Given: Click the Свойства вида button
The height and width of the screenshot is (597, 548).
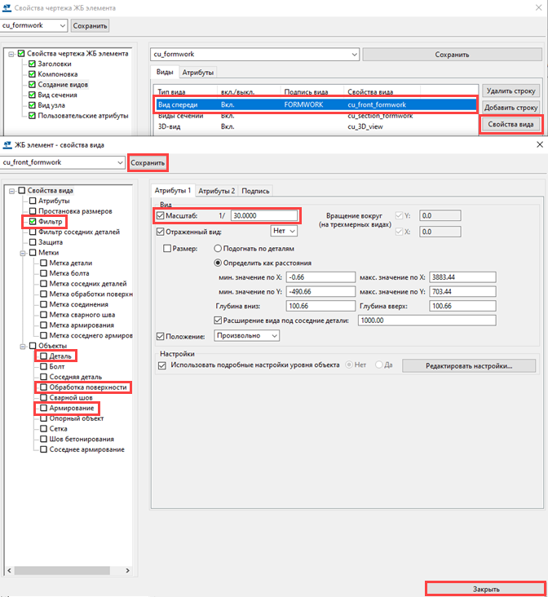Looking at the screenshot, I should [510, 124].
